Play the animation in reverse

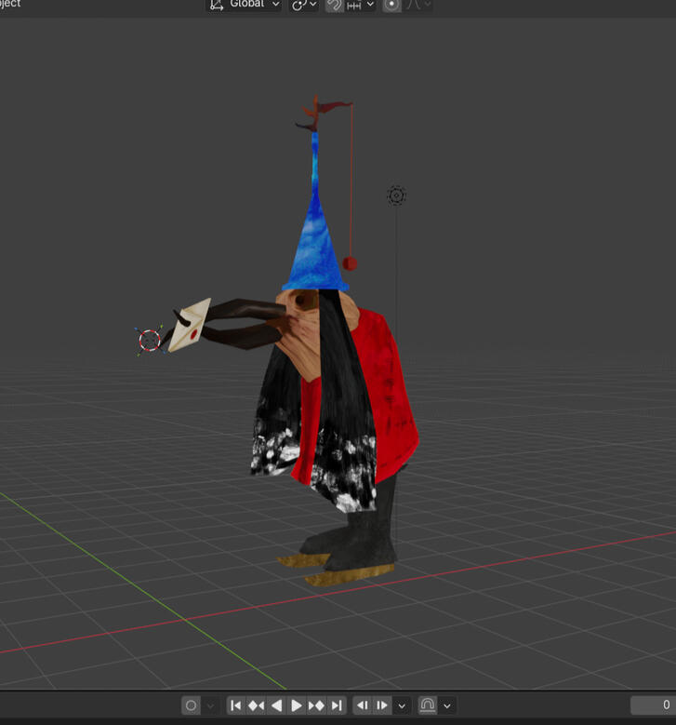[276, 705]
